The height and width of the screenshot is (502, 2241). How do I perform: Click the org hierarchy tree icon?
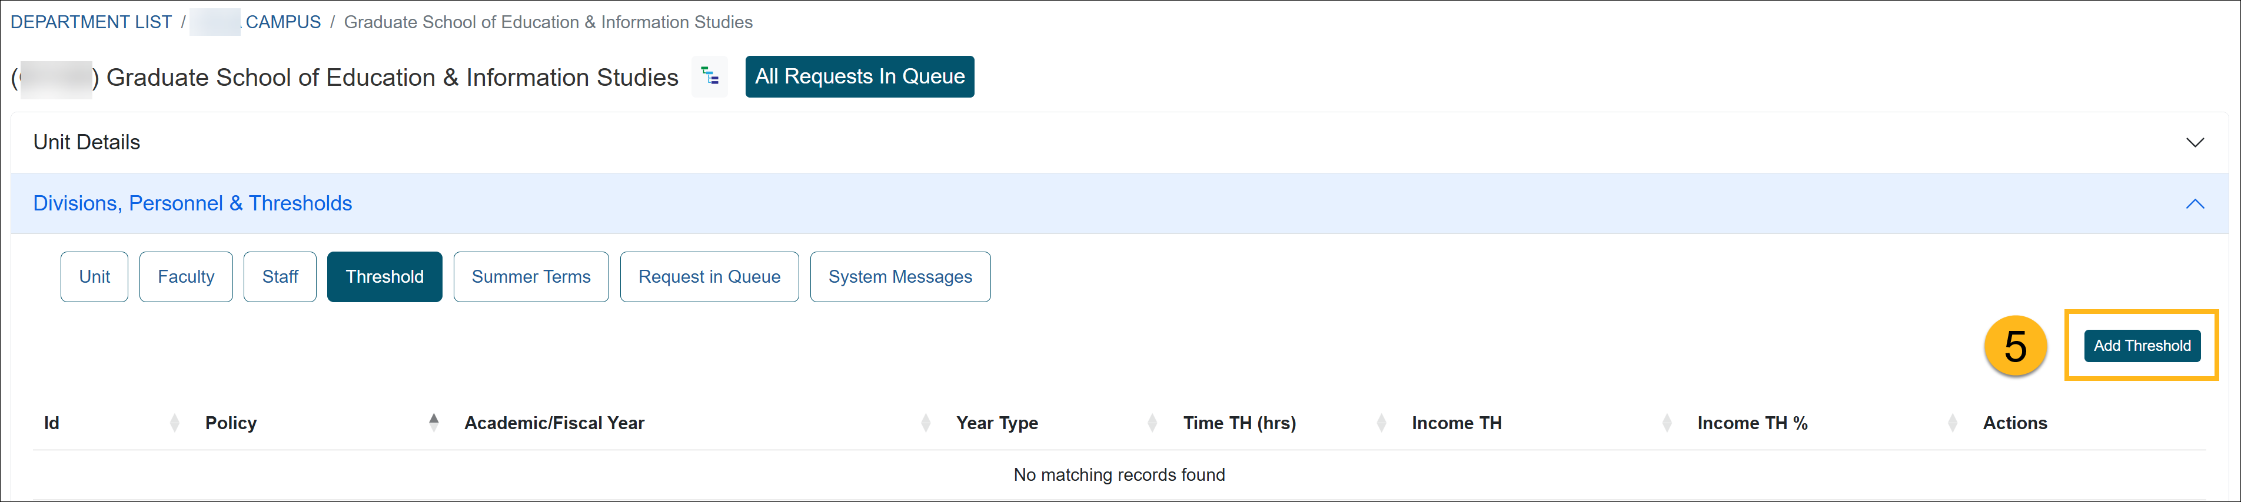710,77
